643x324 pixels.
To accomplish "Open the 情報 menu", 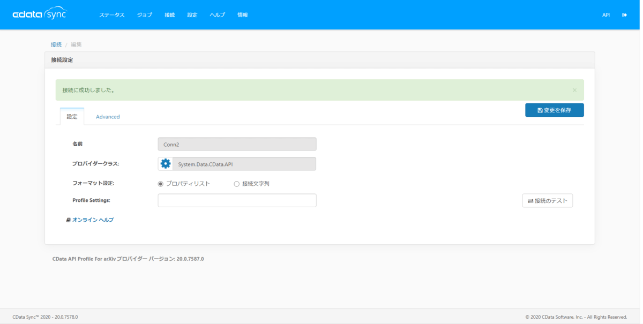I will [x=243, y=15].
